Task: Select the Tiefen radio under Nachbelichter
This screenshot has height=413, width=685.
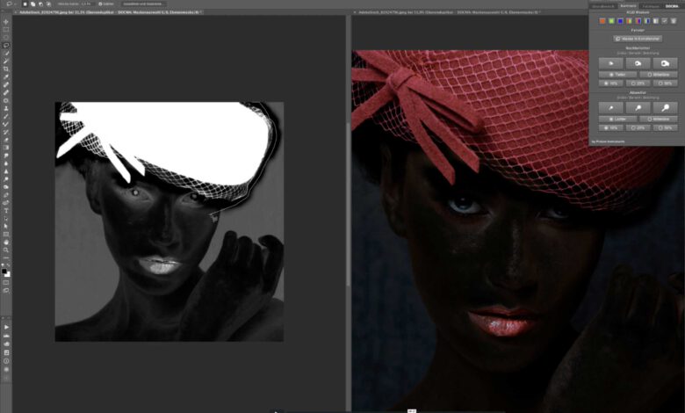Action: coord(611,75)
